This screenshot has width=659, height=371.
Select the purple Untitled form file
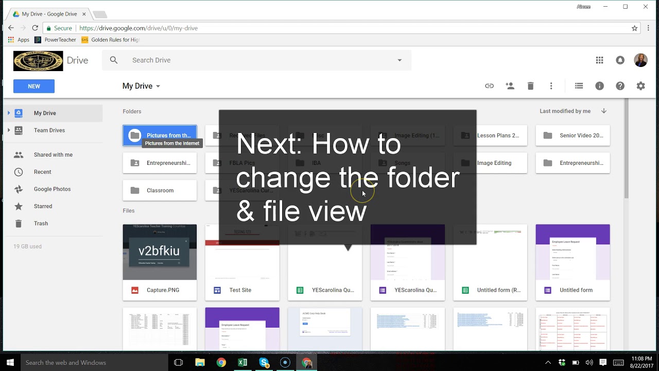[573, 262]
